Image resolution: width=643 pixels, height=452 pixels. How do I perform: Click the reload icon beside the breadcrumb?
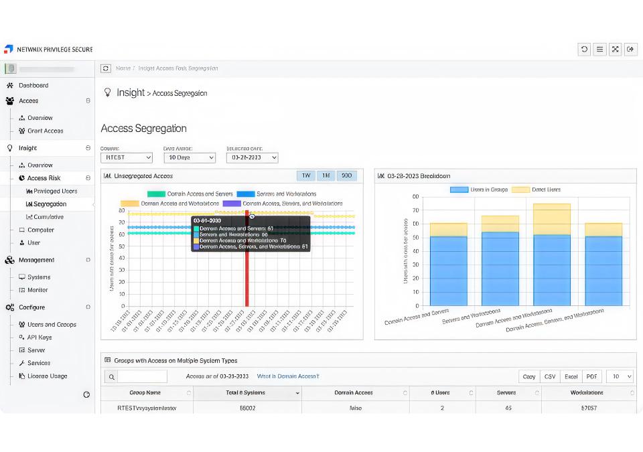(106, 68)
